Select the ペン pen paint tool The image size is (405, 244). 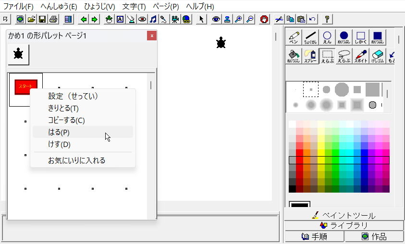click(x=294, y=37)
